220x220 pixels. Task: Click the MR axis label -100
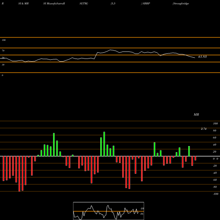pyautogui.click(x=216, y=194)
